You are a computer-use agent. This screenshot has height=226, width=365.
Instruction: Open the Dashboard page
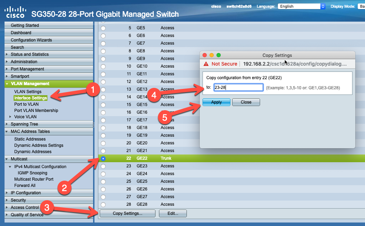pyautogui.click(x=21, y=33)
